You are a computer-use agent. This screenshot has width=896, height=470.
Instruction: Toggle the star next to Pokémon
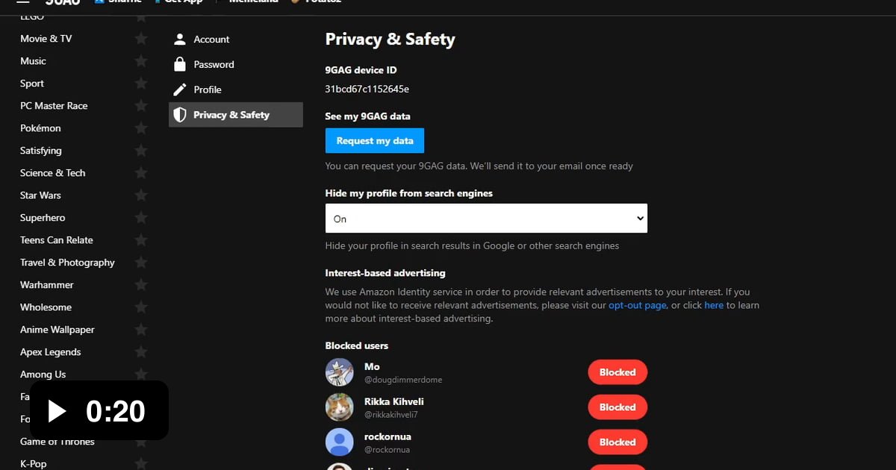point(140,128)
